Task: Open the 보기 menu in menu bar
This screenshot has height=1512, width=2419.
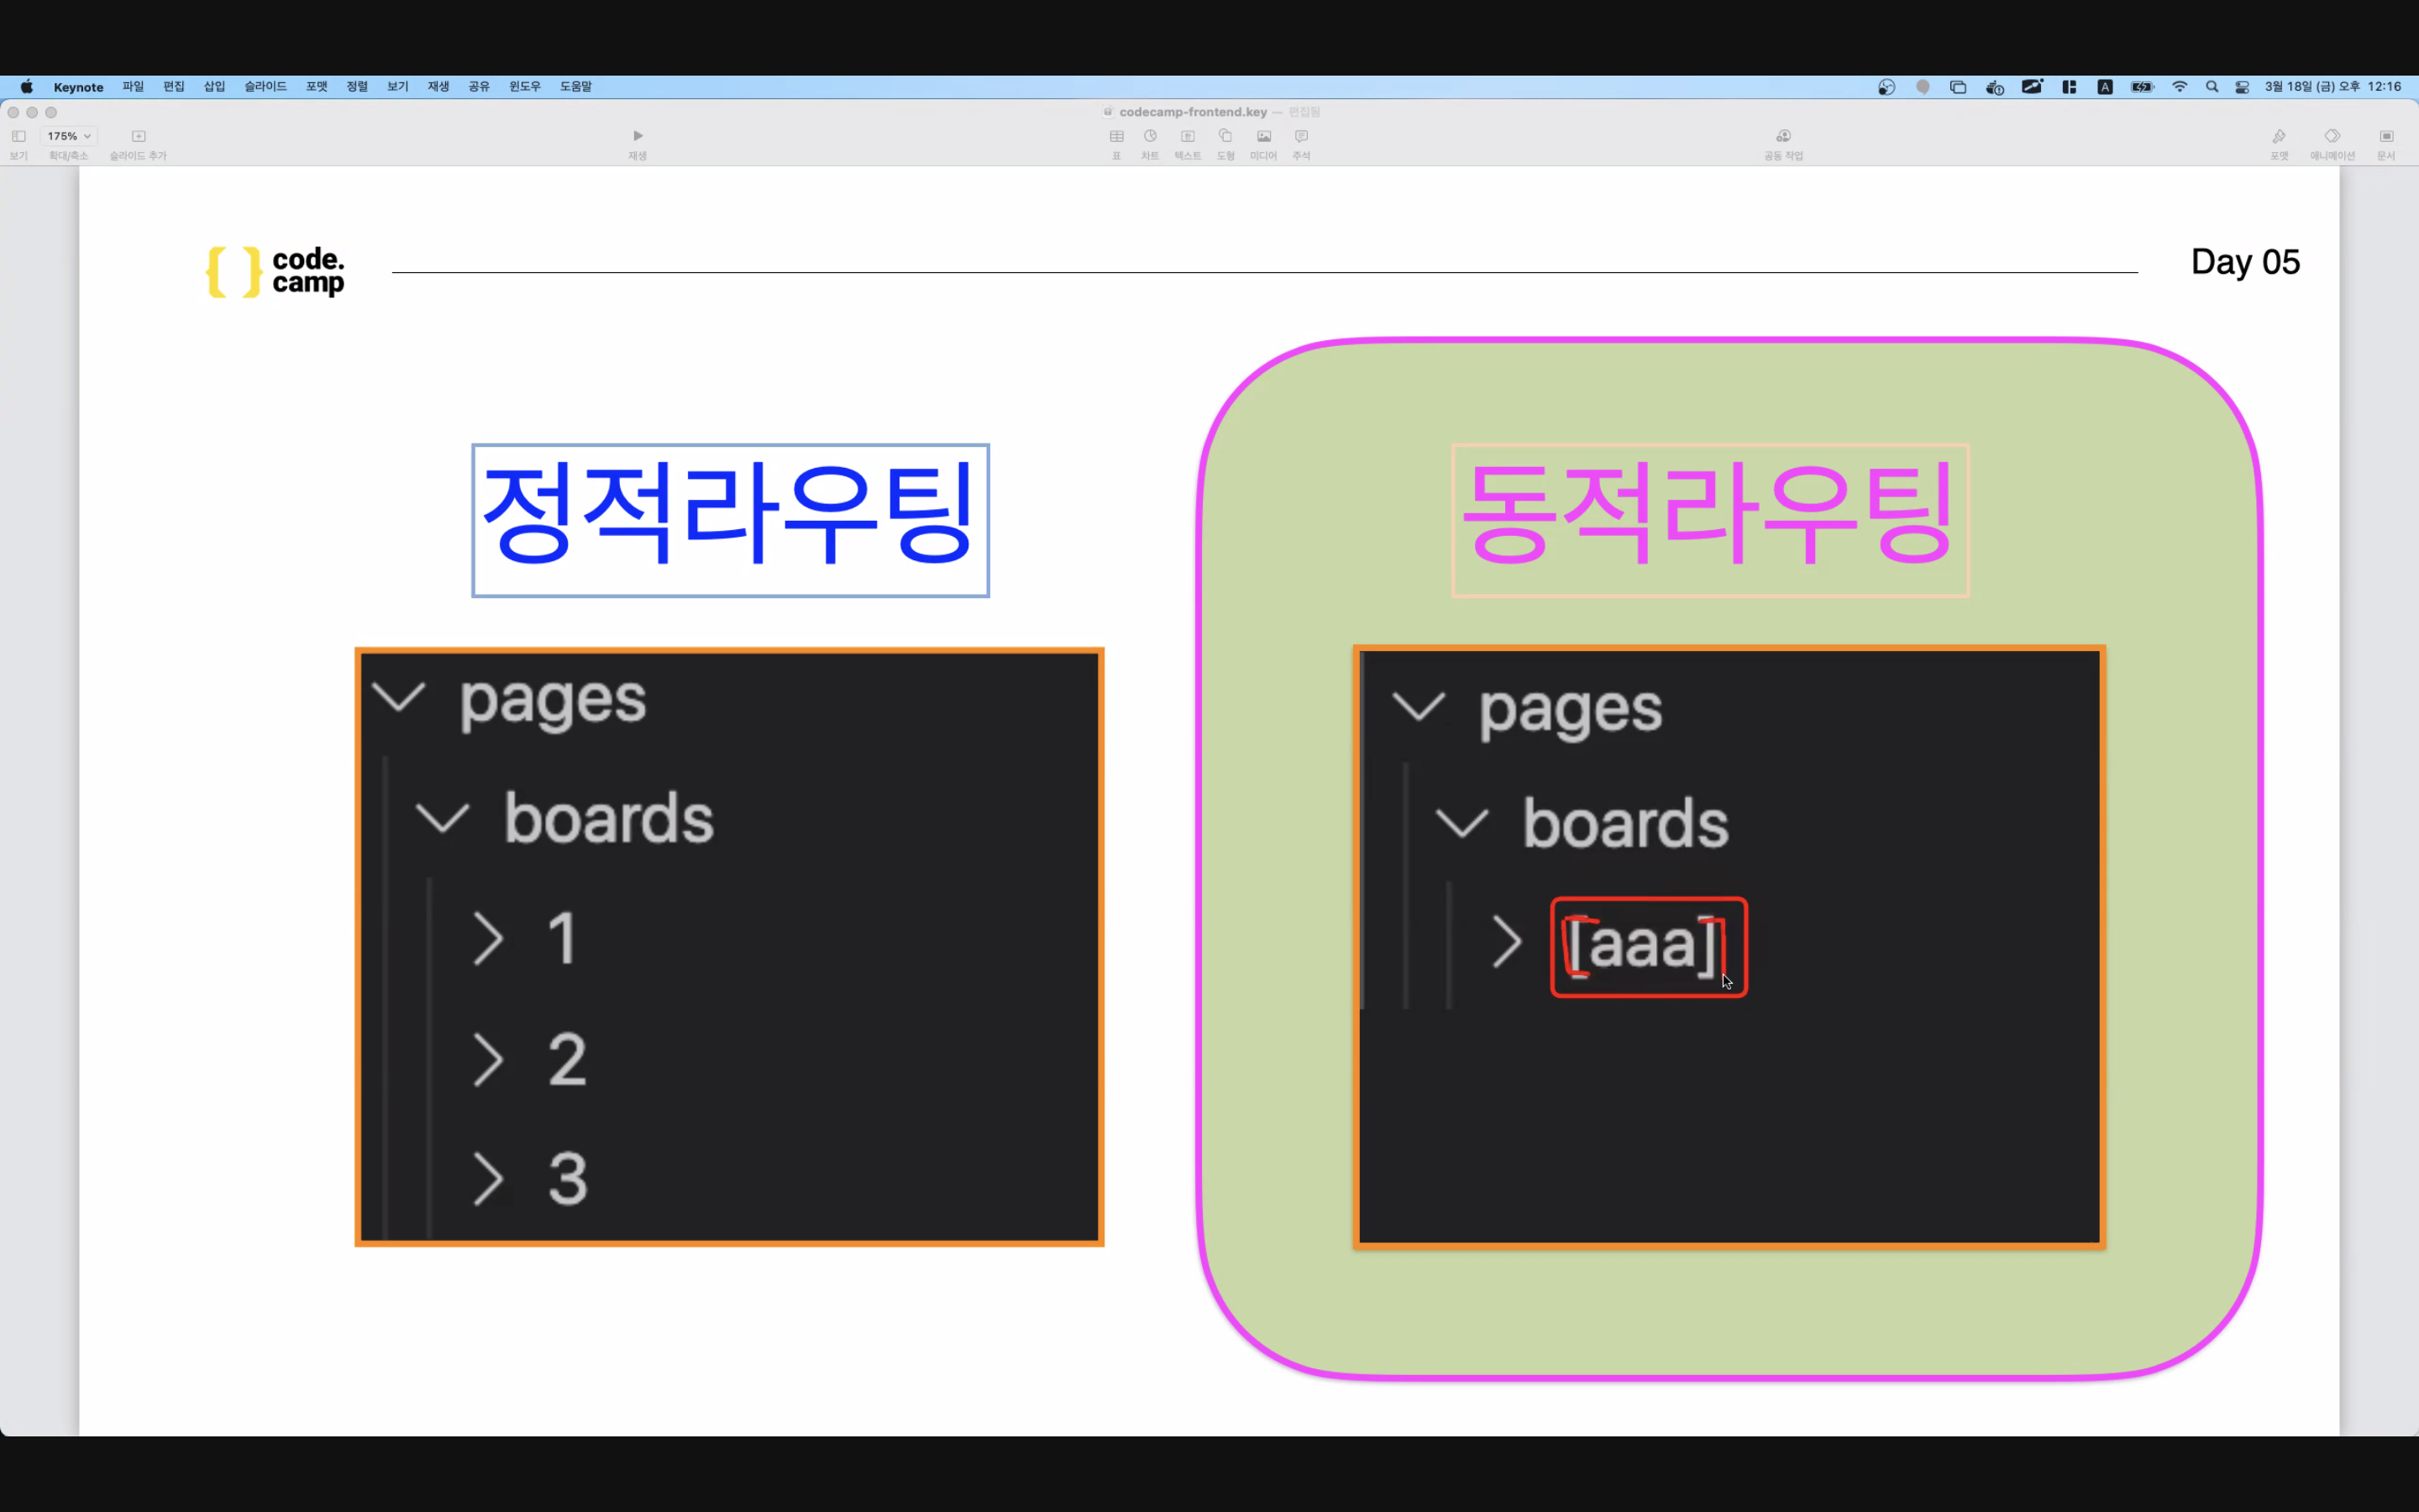Action: tap(398, 87)
